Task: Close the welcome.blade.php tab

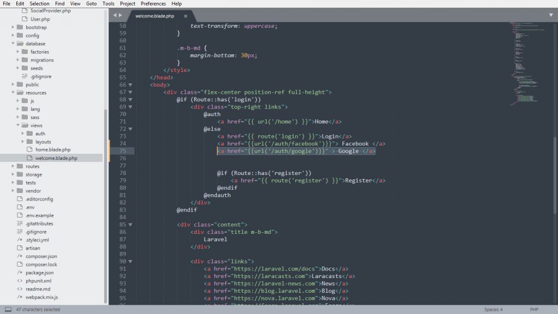Action: tap(185, 16)
